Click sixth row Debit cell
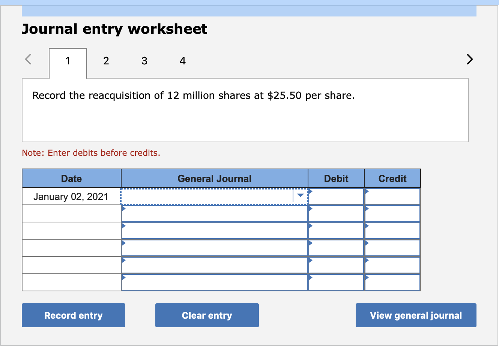The width and height of the screenshot is (499, 346). [x=336, y=282]
